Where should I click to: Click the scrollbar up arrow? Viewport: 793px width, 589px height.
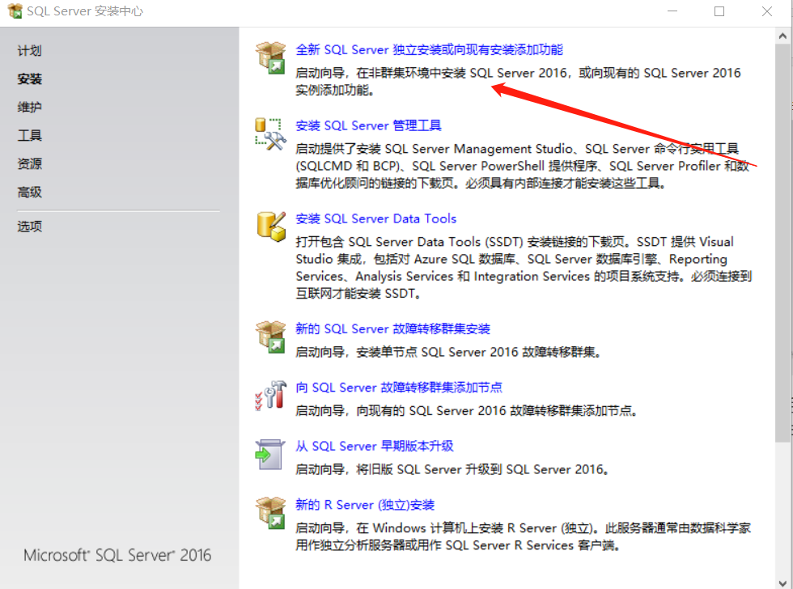coord(782,36)
